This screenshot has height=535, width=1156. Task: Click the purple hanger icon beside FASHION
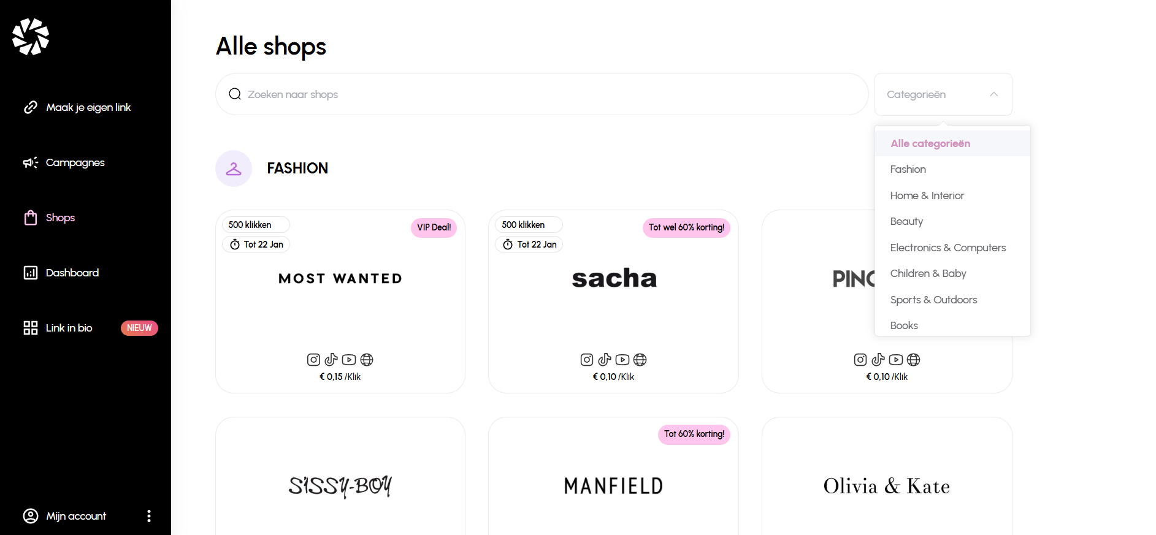coord(234,168)
